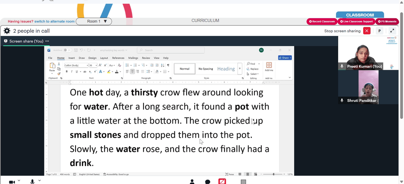Viewport: 404px width, 184px height.
Task: Click the P button beside stop sharing
Action: tap(379, 31)
